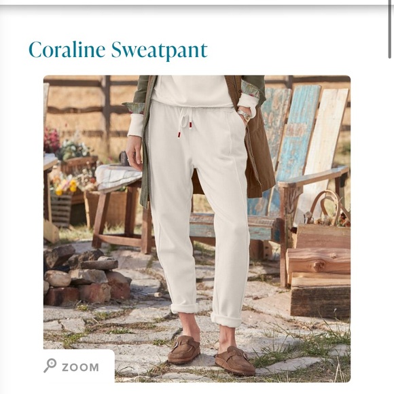Click the yellow flowers in basket
The width and height of the screenshot is (394, 394).
click(66, 186)
